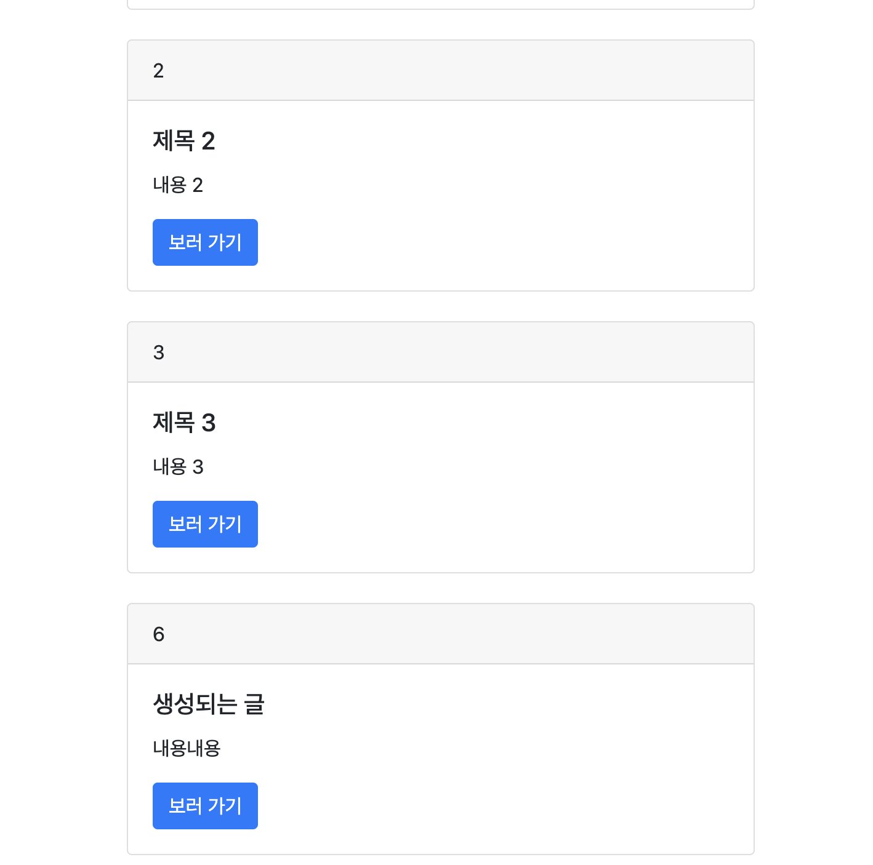
Task: Click the 생성되는 글 title
Action: [209, 704]
